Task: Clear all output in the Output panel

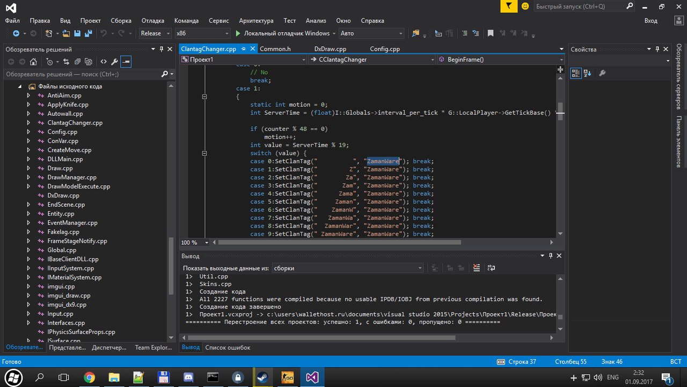Action: click(x=477, y=268)
